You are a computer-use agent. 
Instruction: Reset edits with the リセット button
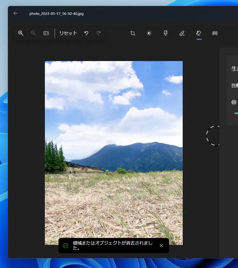(x=68, y=33)
